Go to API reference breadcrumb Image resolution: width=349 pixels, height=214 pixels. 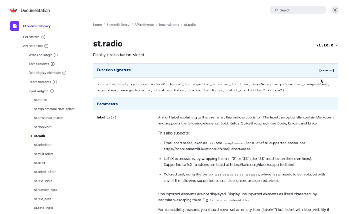[144, 25]
